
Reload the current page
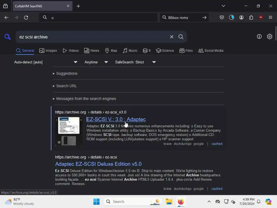coord(26,18)
